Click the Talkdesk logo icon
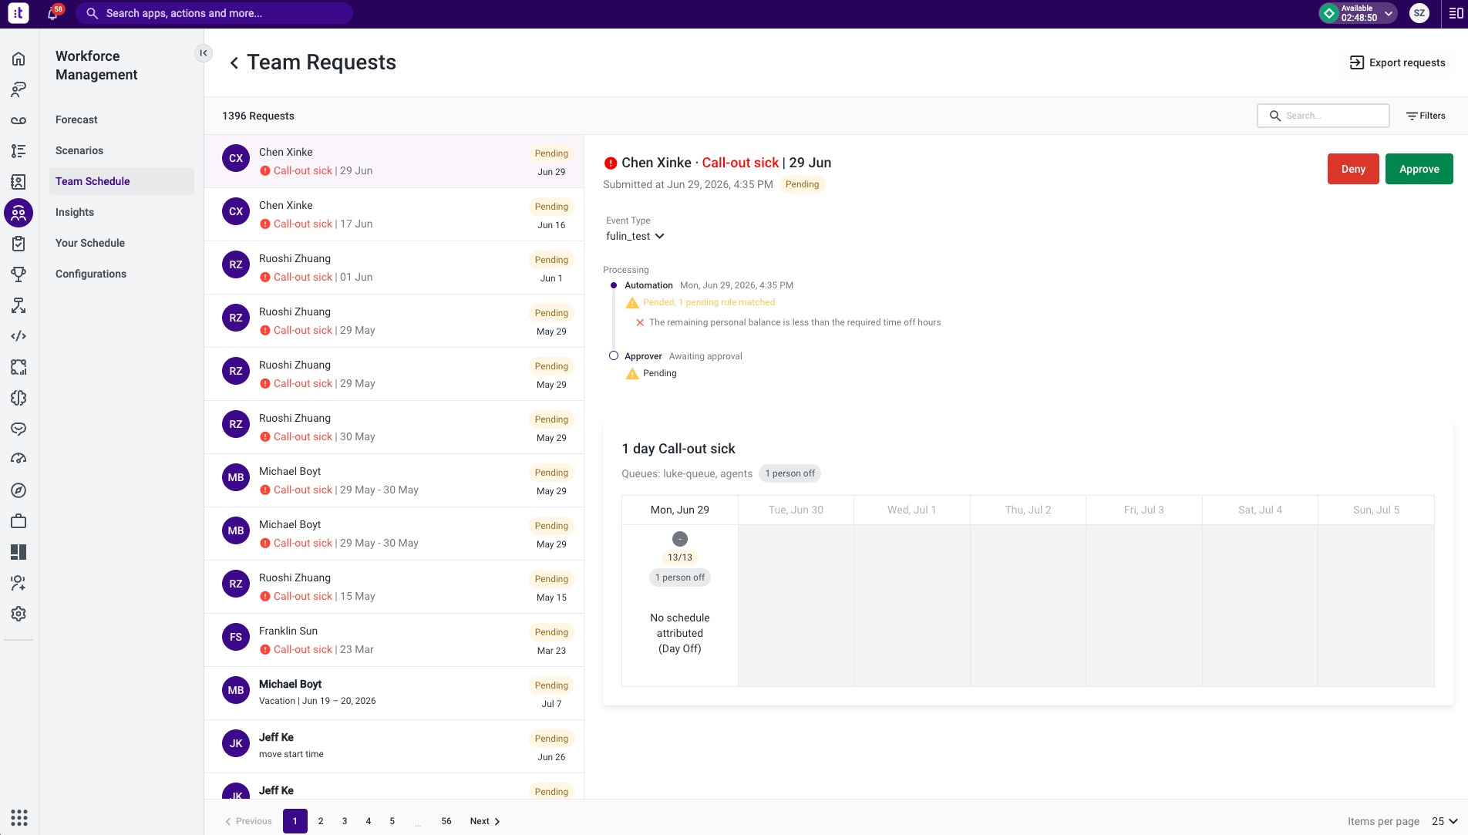 pos(19,13)
